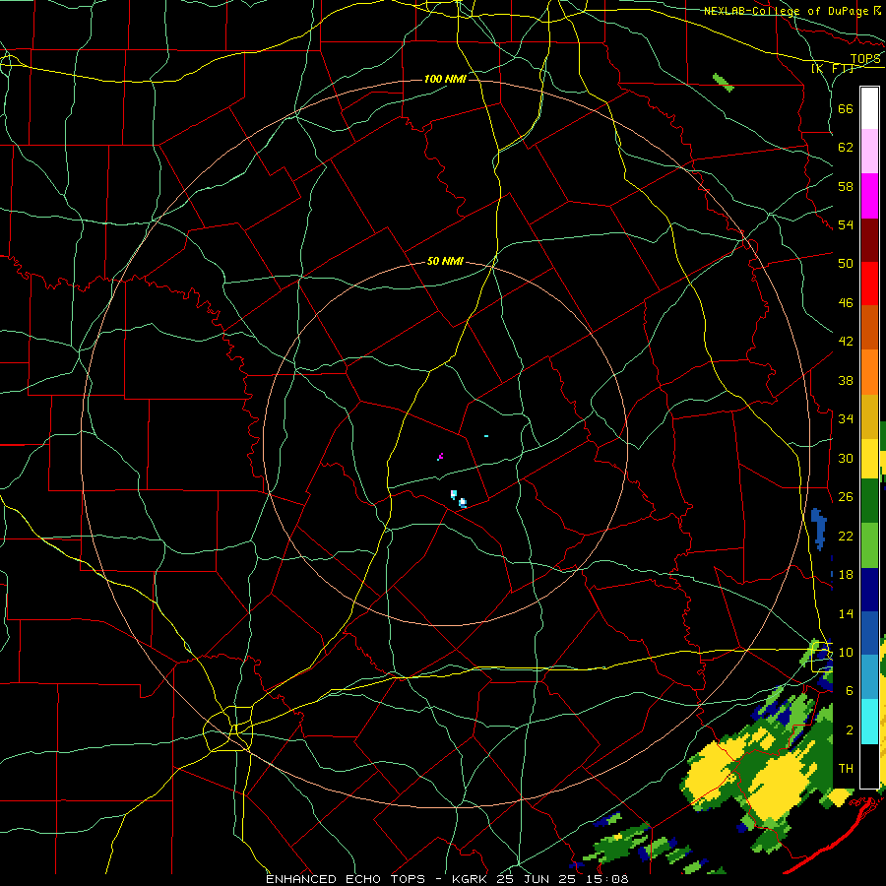Click legend value "22"
886x886 pixels.
point(846,536)
